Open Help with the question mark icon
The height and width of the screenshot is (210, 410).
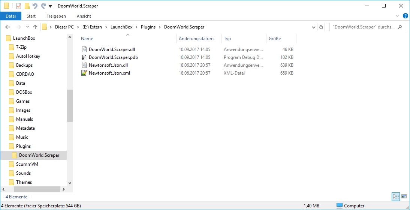(405, 16)
